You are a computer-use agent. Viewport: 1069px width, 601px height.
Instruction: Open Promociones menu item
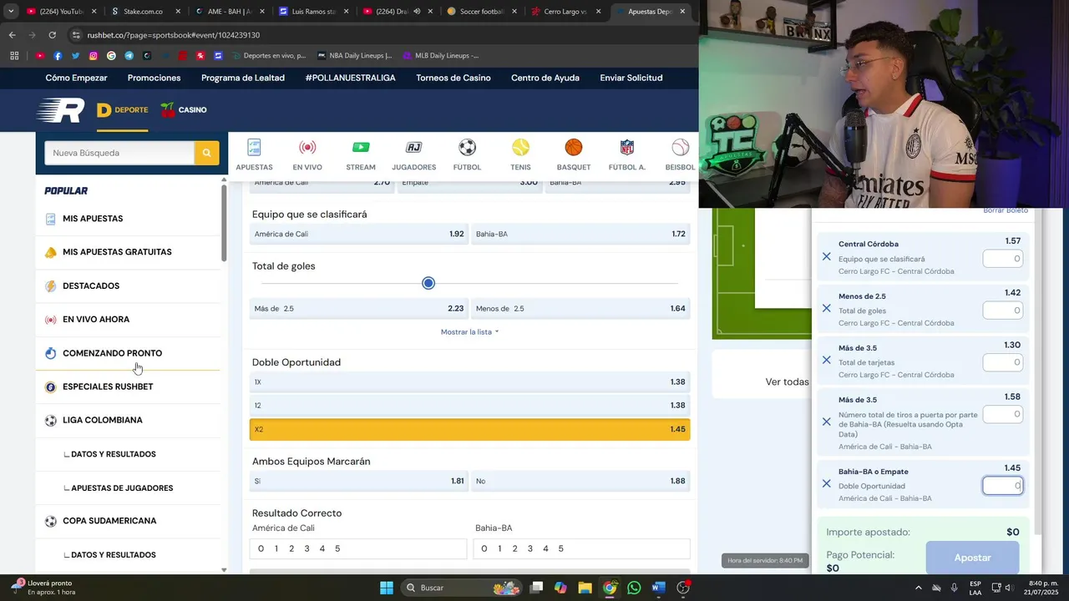click(154, 78)
